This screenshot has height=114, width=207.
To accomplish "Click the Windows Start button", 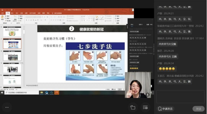I will [2, 93].
